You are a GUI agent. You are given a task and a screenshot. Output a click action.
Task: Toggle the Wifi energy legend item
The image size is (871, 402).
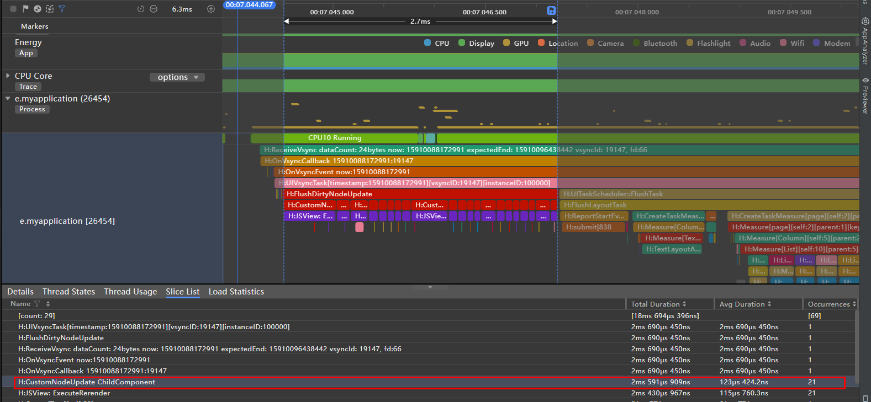click(x=792, y=43)
